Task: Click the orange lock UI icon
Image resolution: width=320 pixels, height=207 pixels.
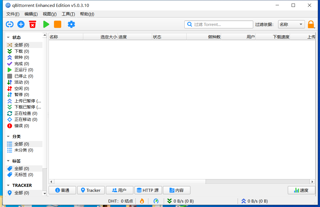Action: tap(311, 25)
